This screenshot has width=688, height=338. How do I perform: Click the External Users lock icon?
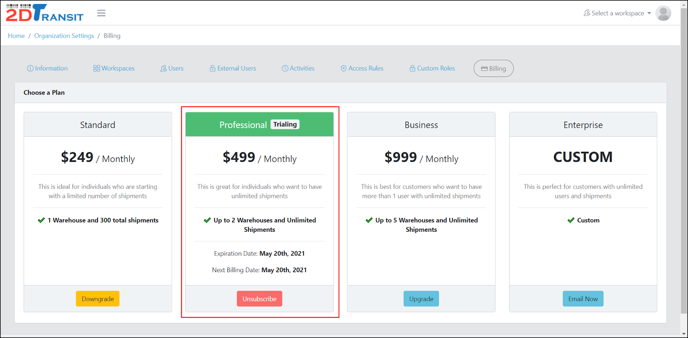(x=212, y=68)
